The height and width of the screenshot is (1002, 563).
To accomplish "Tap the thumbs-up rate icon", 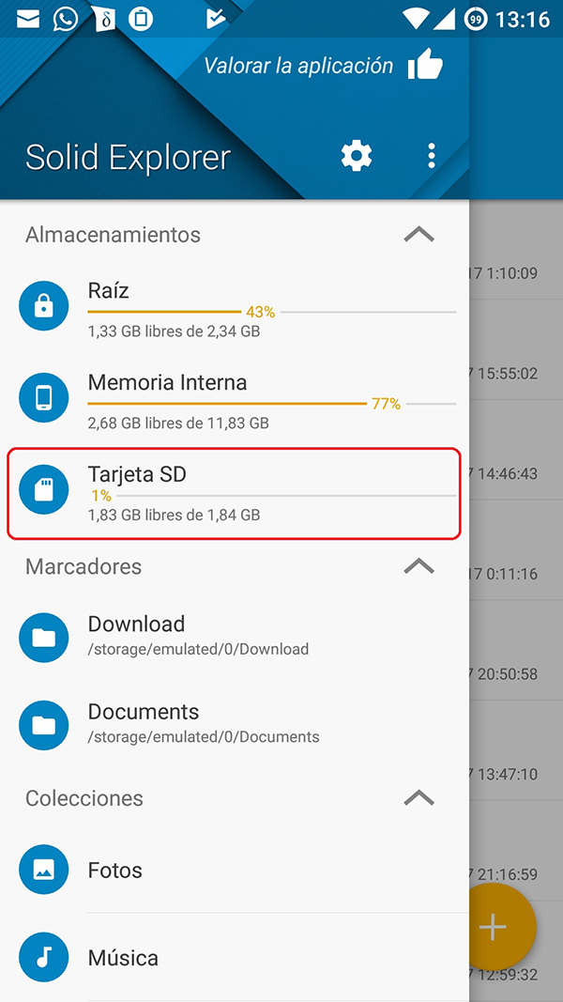I will pyautogui.click(x=425, y=65).
